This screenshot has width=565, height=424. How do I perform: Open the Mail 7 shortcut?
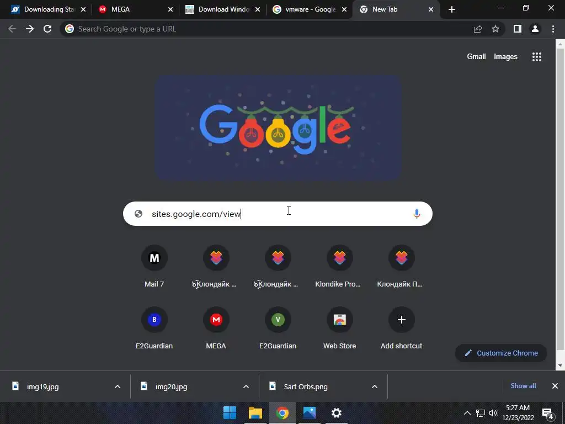(154, 267)
